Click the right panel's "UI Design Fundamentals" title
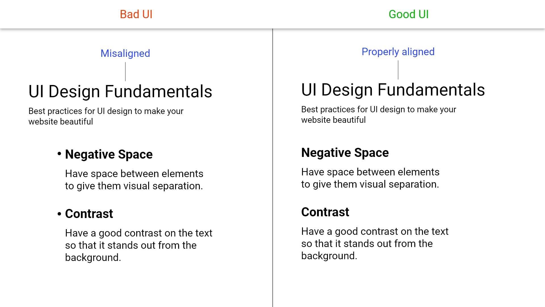The image size is (545, 307). [x=393, y=90]
